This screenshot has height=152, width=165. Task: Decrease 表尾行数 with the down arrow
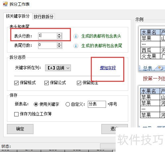pyautogui.click(x=59, y=47)
